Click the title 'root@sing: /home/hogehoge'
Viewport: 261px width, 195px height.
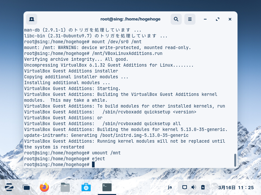pos(130,19)
